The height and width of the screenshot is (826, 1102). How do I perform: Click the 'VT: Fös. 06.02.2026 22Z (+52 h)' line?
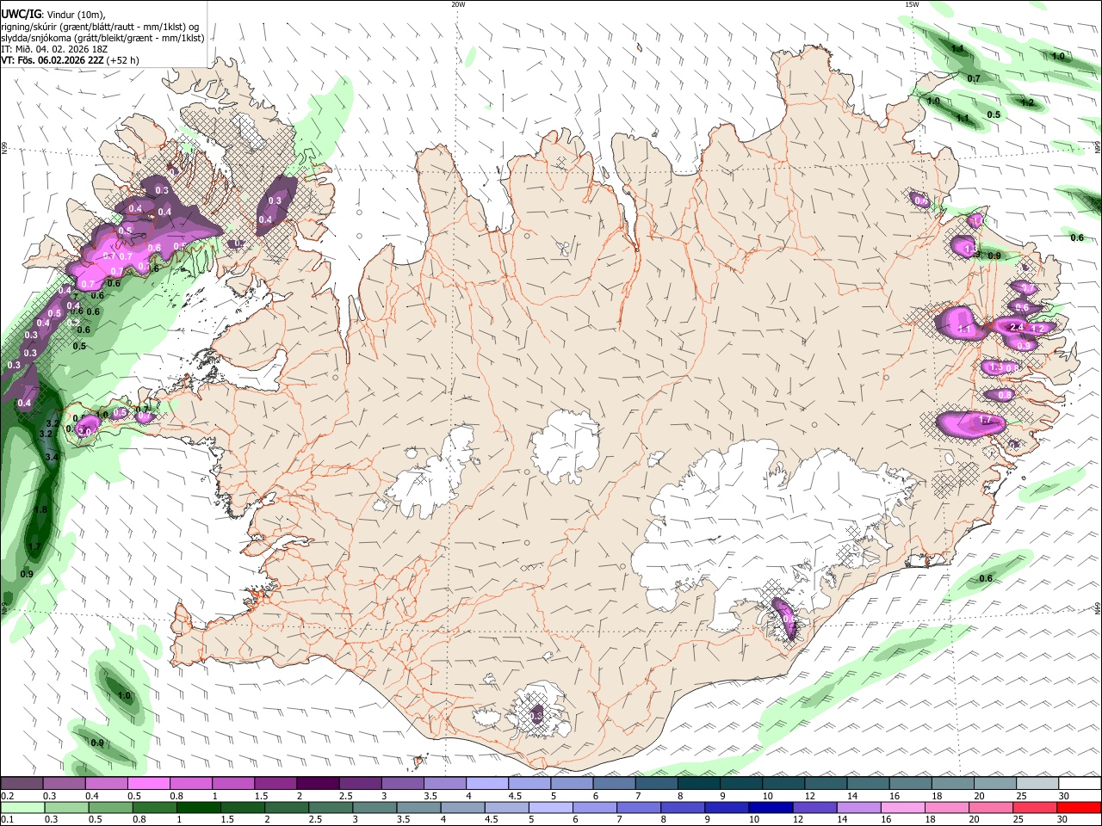point(70,60)
